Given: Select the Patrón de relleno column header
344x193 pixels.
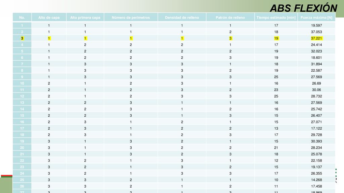Looking at the screenshot, I should [x=230, y=17].
